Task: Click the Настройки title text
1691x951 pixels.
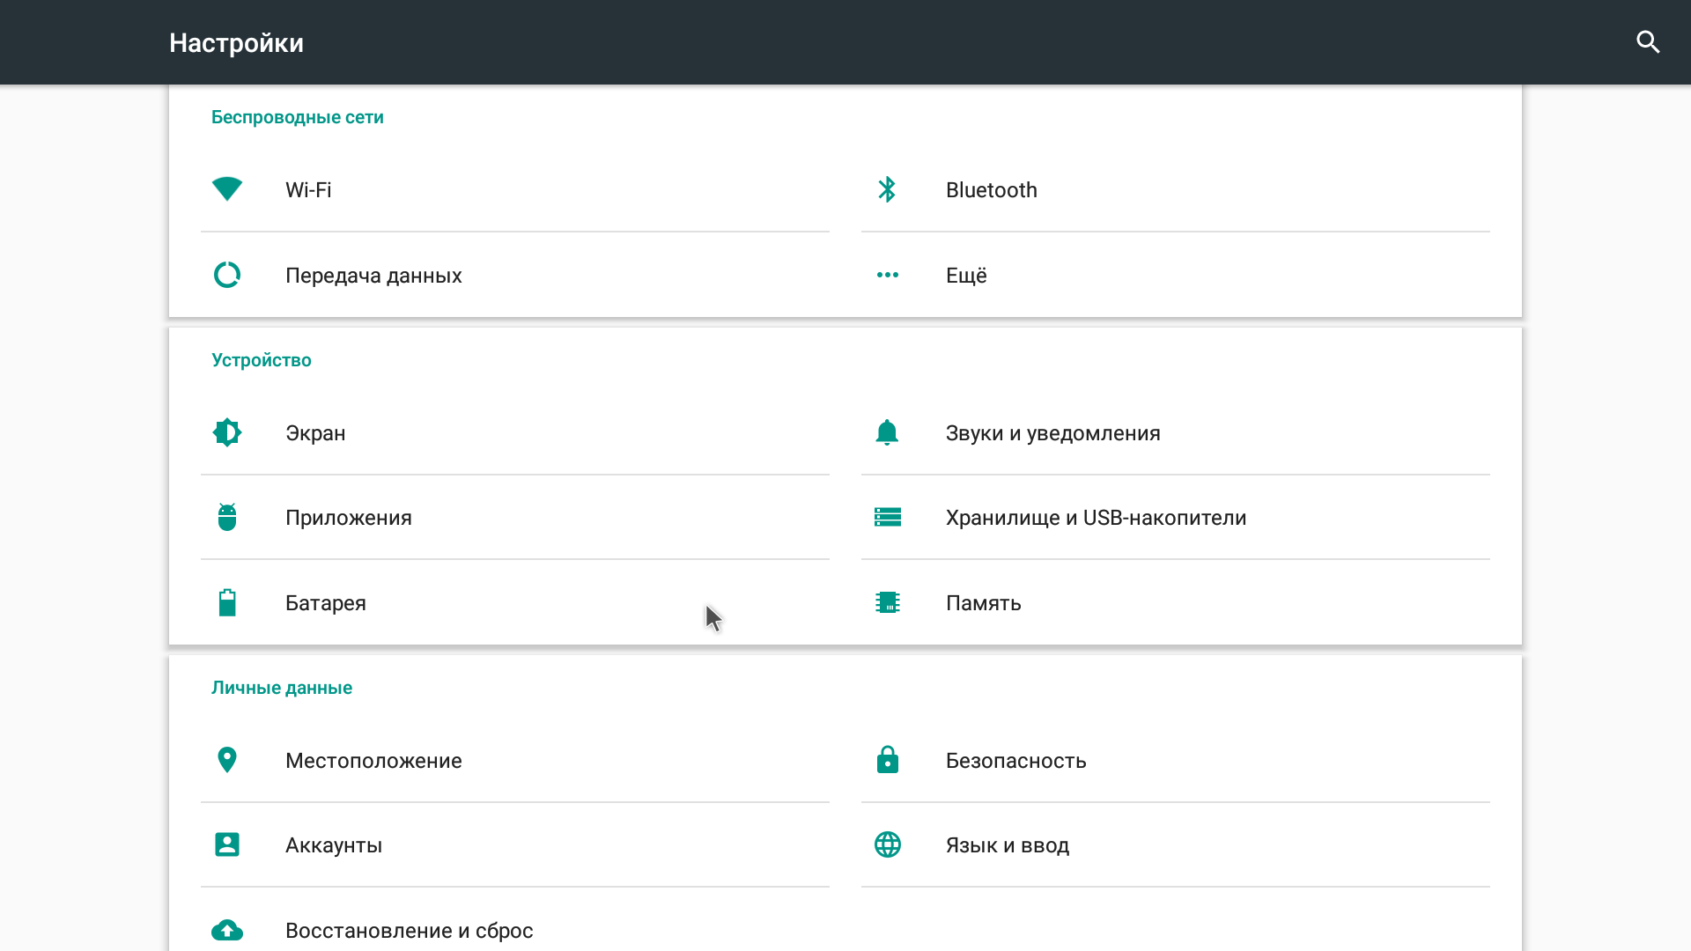Action: click(x=236, y=43)
